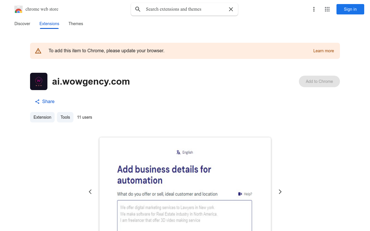Click the 11 users text
The width and height of the screenshot is (370, 231).
(85, 117)
